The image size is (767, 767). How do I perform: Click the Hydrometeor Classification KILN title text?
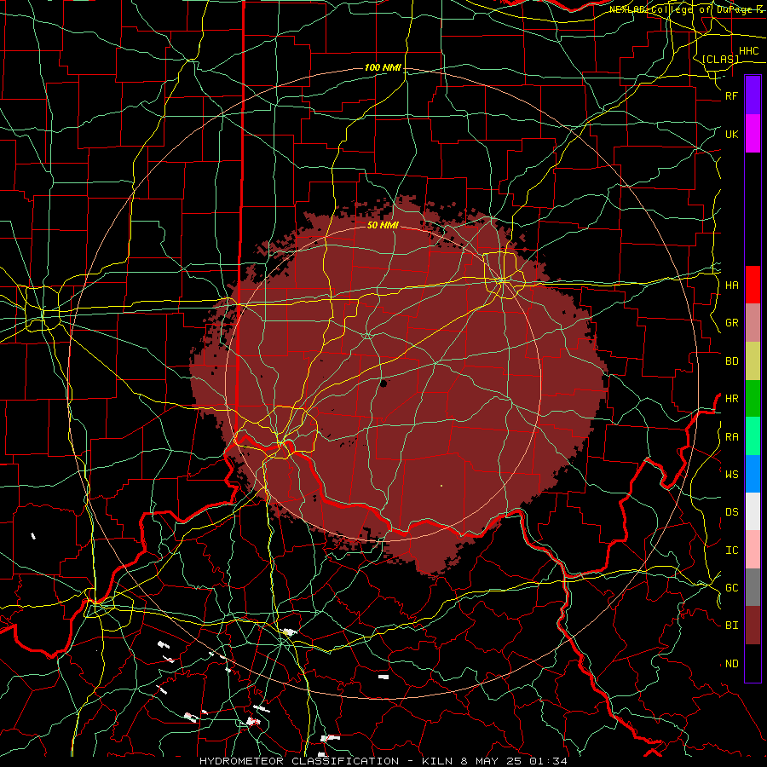pyautogui.click(x=383, y=761)
